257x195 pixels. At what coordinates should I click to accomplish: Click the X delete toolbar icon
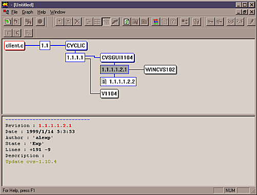click(77, 22)
